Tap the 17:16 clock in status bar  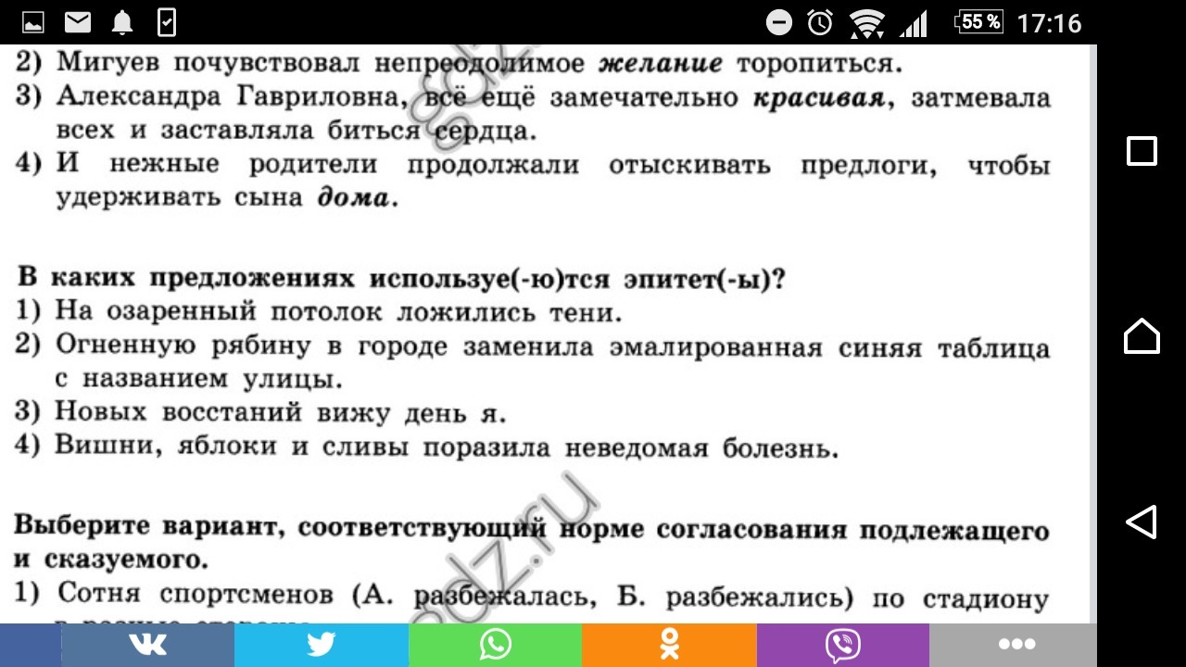point(1049,22)
